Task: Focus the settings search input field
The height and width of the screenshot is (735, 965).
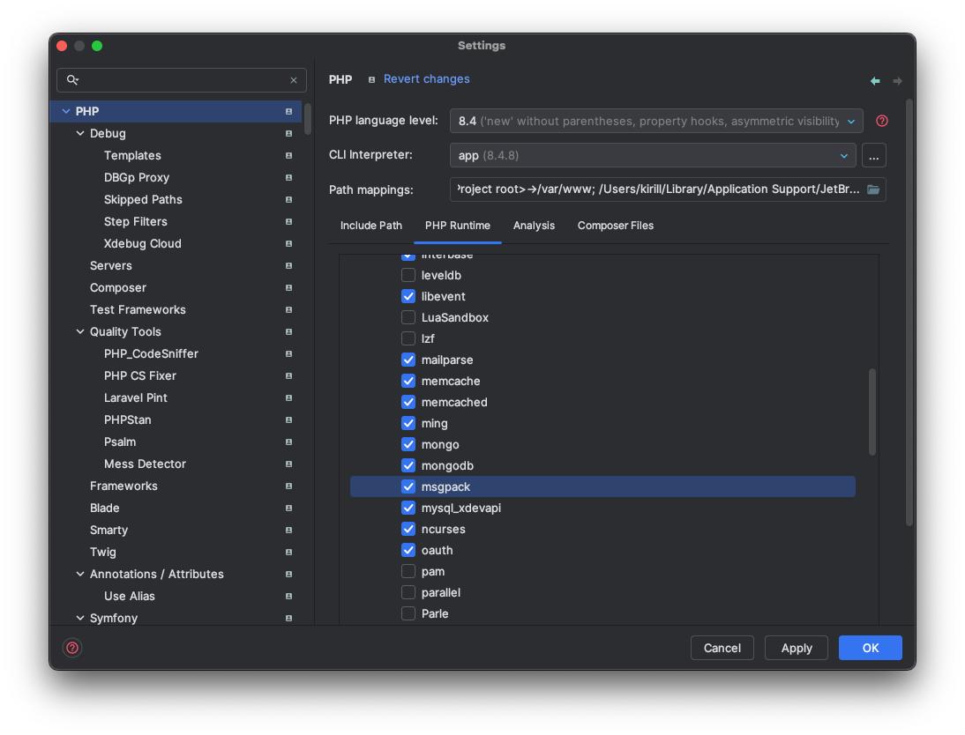Action: coord(182,80)
